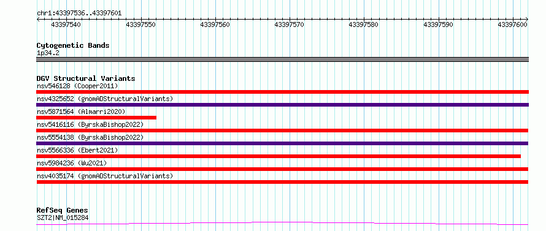546x231 pixels.
Task: Click the DGV Structural Variants track heading
Action: click(86, 78)
